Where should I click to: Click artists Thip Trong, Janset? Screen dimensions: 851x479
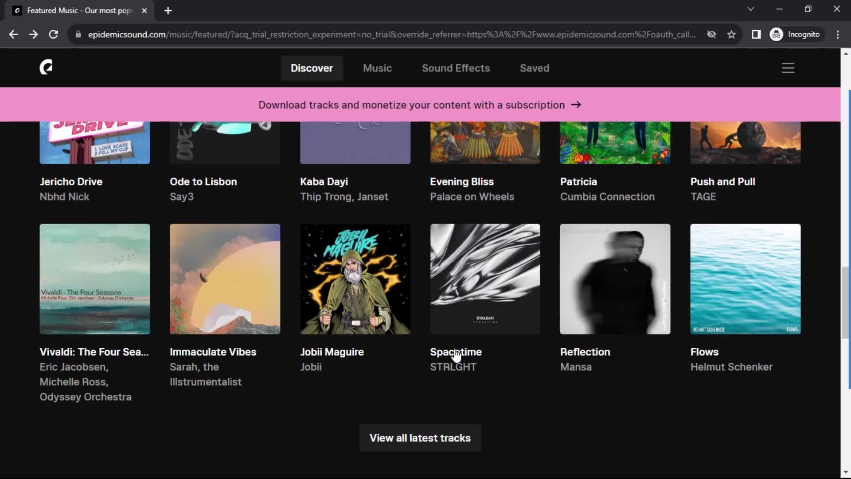(344, 197)
